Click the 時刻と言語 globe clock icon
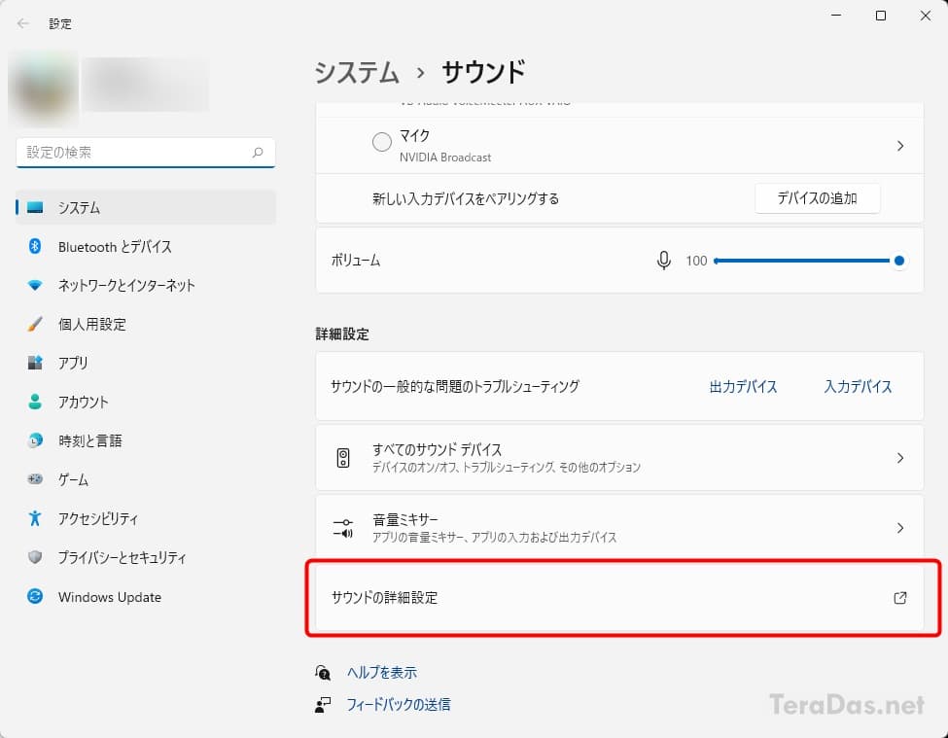This screenshot has width=948, height=738. pos(35,440)
